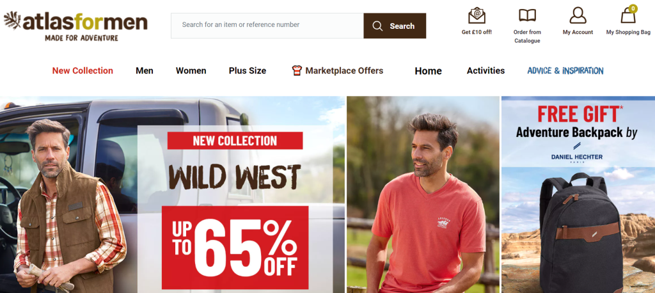
Task: Click the shopping bag item count badge
Action: point(633,8)
